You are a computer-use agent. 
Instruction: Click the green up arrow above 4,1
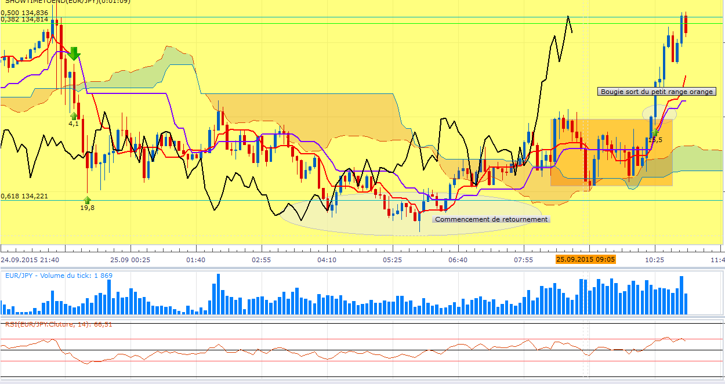[74, 115]
